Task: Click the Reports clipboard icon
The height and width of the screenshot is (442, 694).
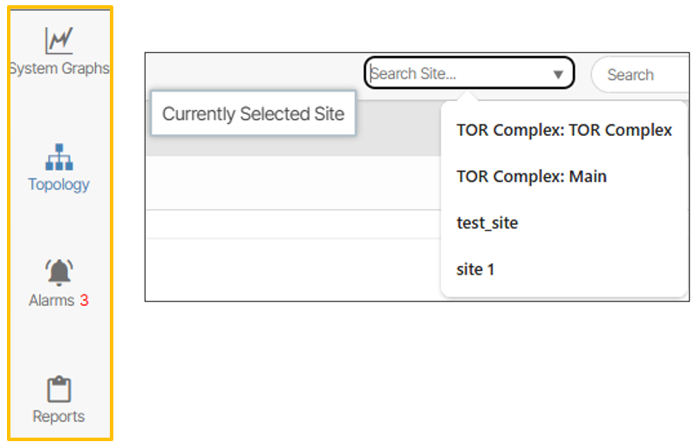Action: tap(58, 389)
